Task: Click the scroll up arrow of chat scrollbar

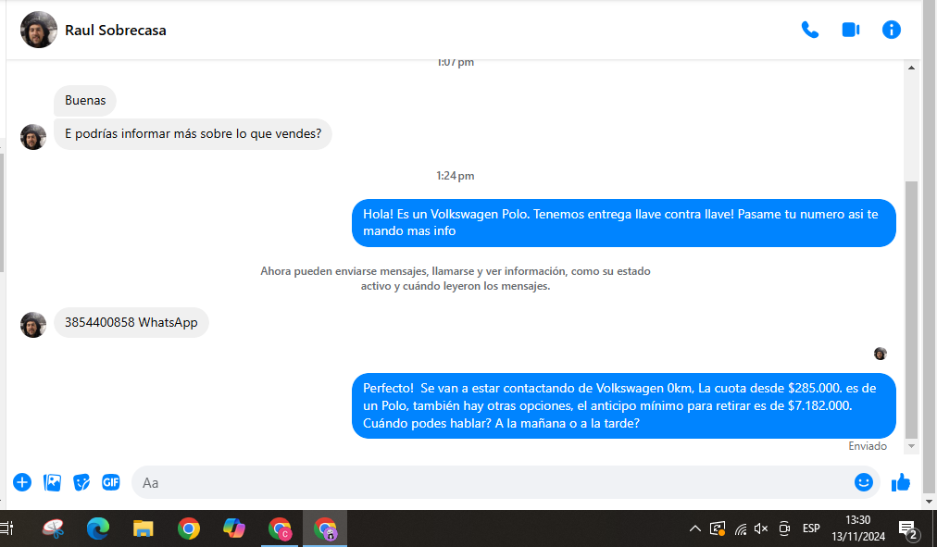Action: pos(911,68)
